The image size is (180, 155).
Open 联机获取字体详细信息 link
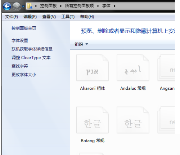pyautogui.click(x=32, y=49)
